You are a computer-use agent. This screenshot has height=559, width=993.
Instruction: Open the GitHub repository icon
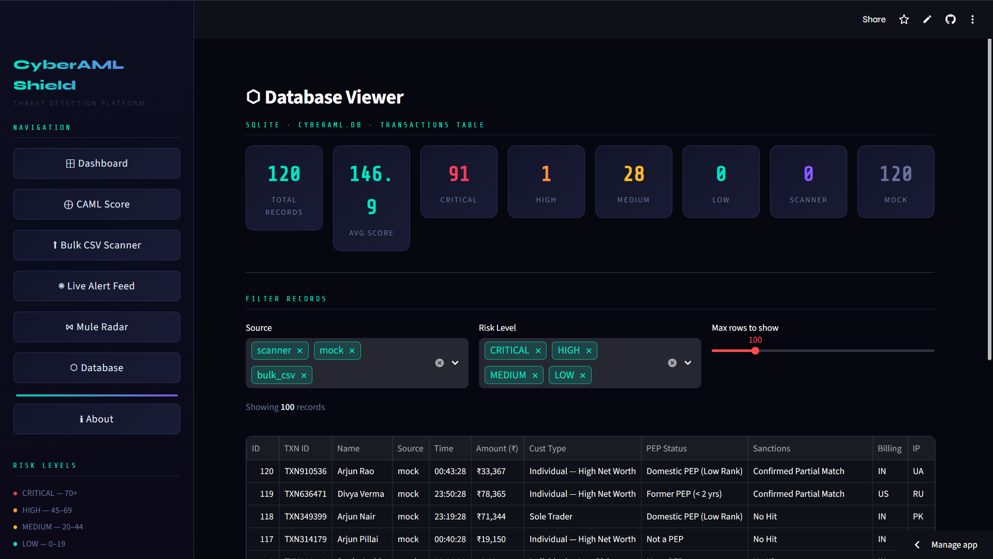point(951,20)
